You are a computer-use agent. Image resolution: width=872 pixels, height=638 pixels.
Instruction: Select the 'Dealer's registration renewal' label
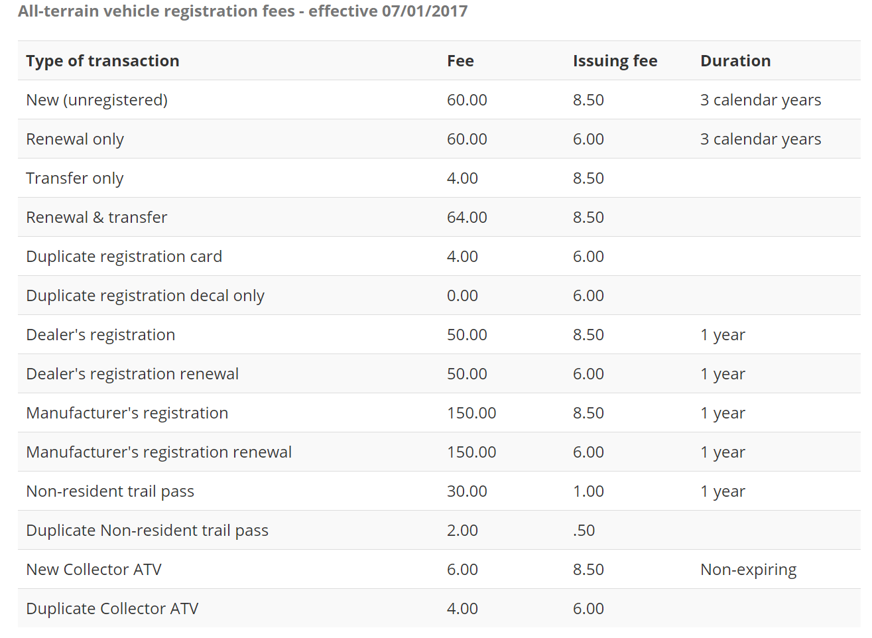[133, 374]
